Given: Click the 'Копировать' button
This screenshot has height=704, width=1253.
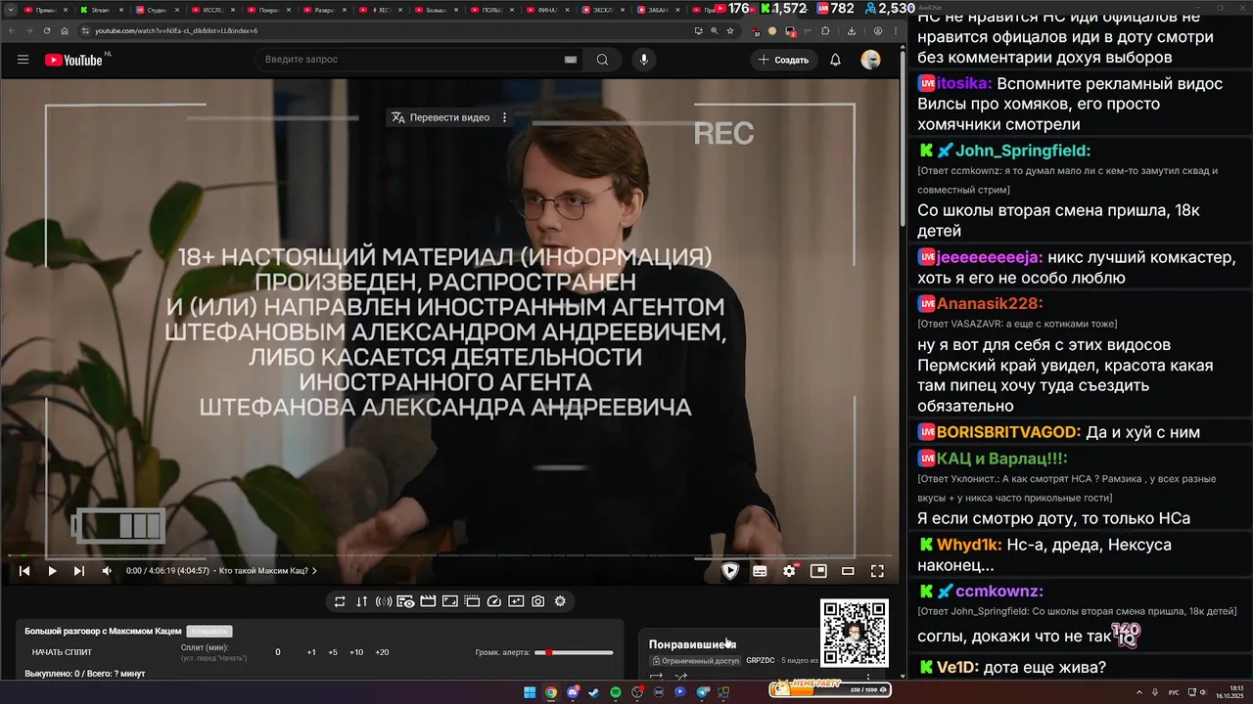Looking at the screenshot, I should [209, 632].
